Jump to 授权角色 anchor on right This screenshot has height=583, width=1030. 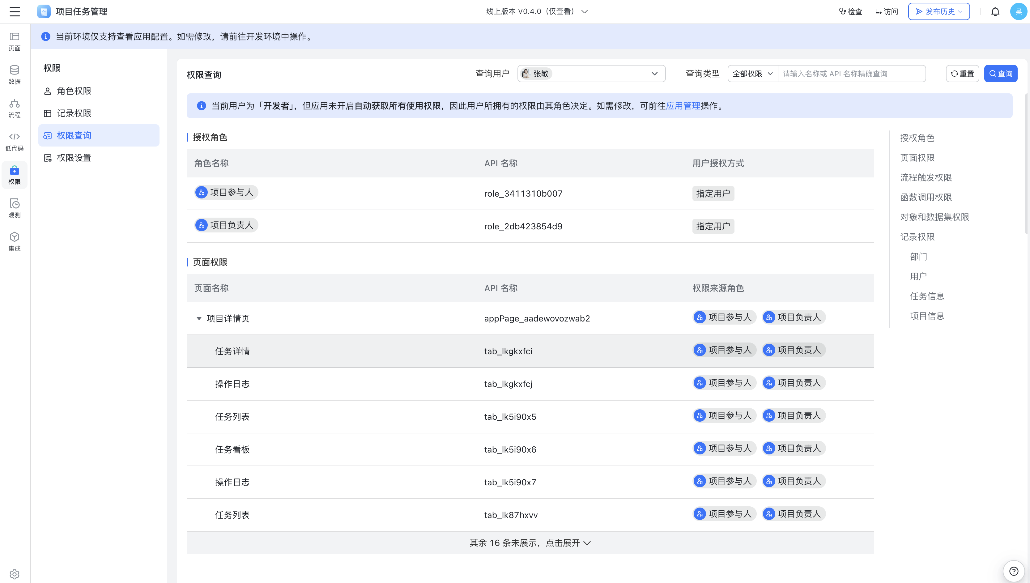click(x=917, y=138)
